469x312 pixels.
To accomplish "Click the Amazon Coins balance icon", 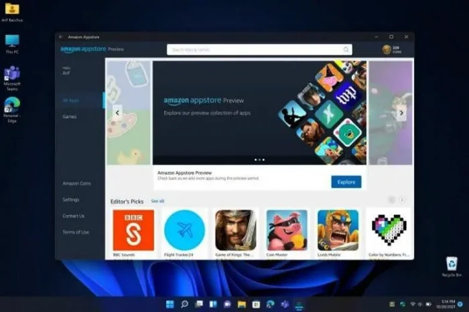I will (387, 49).
